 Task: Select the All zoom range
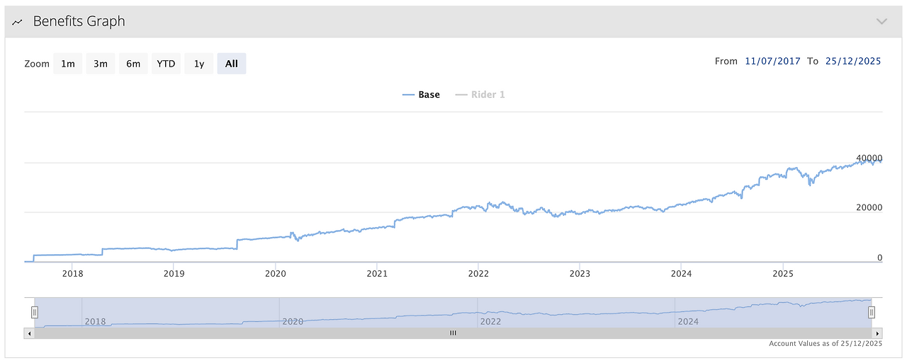pos(232,64)
